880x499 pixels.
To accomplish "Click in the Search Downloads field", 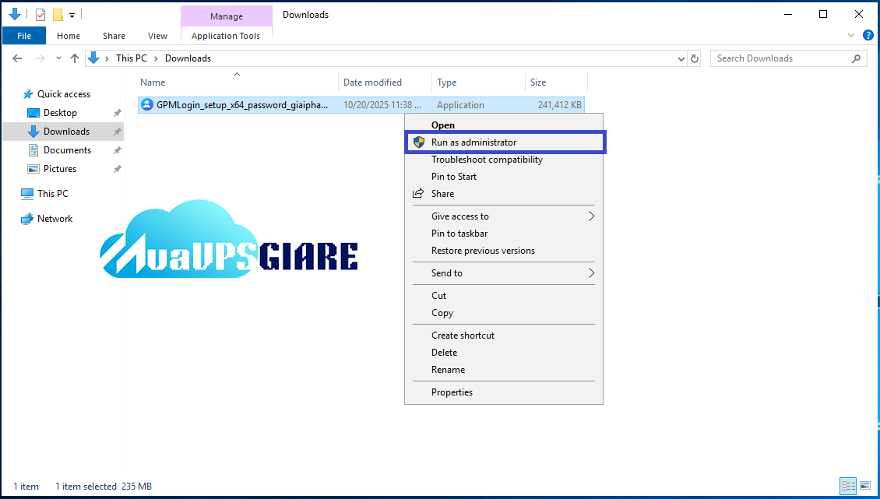I will [779, 58].
